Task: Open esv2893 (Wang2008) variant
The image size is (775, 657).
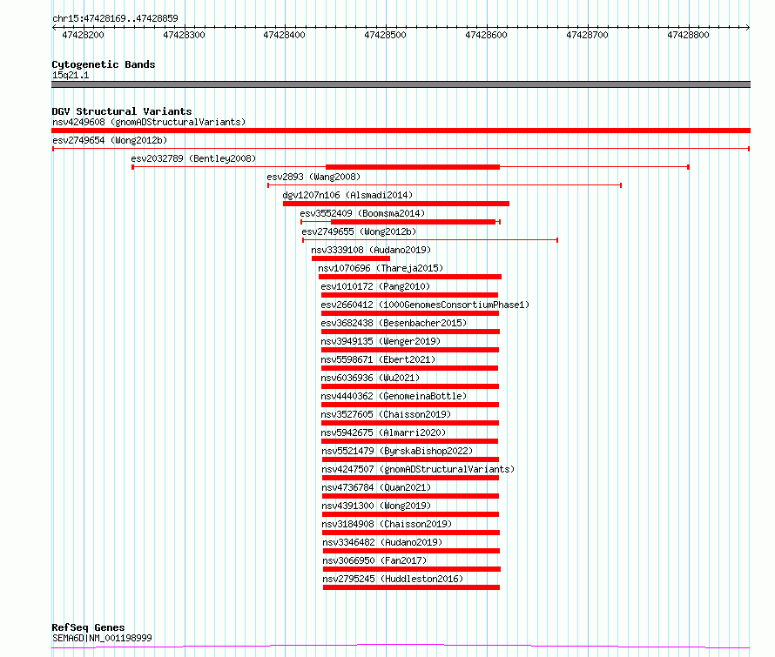Action: [313, 177]
